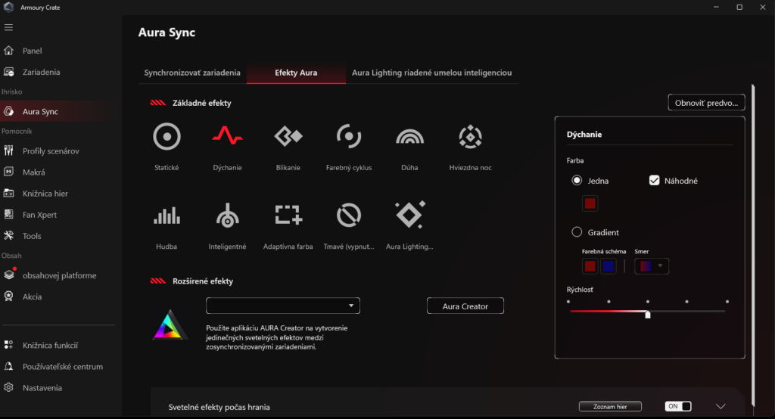Select the Dýchanie breathing effect icon
Screen dimensions: 775x419
[227, 135]
